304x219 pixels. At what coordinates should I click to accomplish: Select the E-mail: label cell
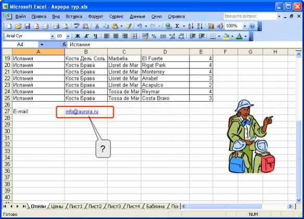click(x=39, y=112)
